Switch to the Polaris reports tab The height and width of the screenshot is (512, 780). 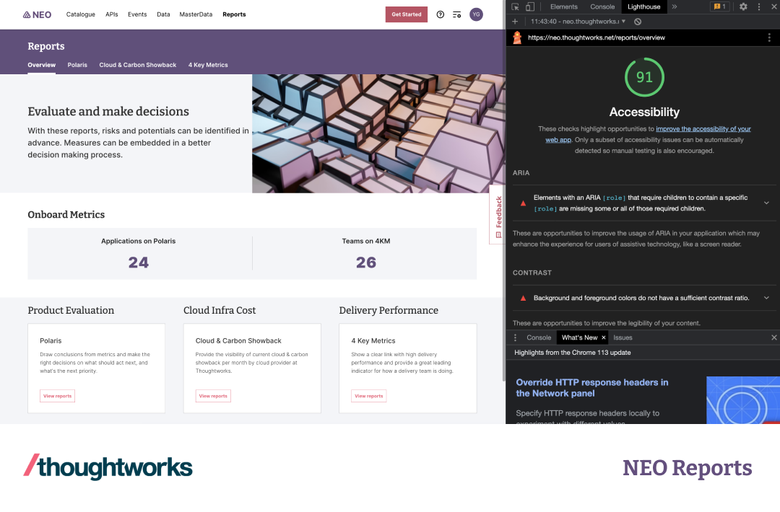click(x=77, y=65)
